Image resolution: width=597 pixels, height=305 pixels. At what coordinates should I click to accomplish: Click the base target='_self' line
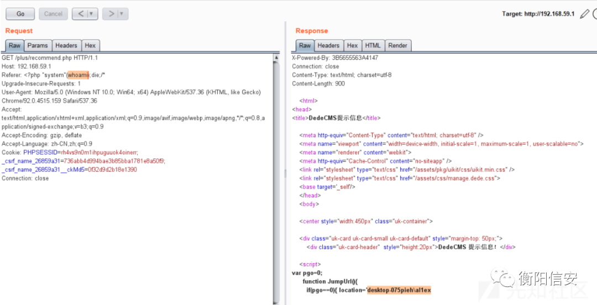(x=327, y=187)
